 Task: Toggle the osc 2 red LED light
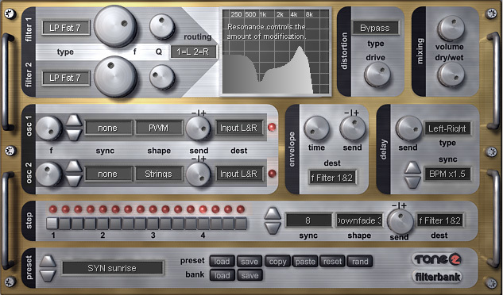point(272,174)
